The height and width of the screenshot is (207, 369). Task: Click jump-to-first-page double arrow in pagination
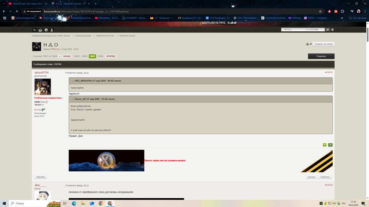pos(60,56)
